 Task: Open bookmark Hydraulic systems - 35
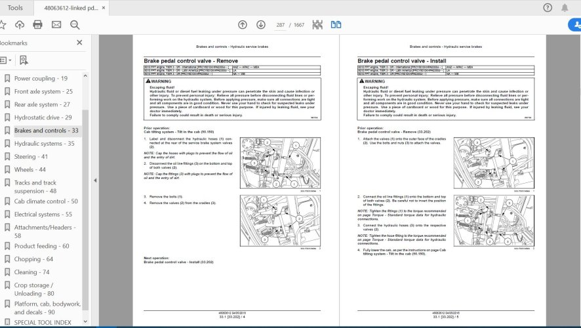[x=44, y=144]
